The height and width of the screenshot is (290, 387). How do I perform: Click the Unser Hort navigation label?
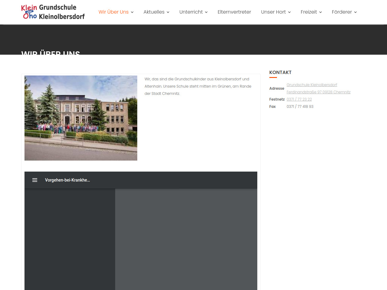pyautogui.click(x=273, y=12)
